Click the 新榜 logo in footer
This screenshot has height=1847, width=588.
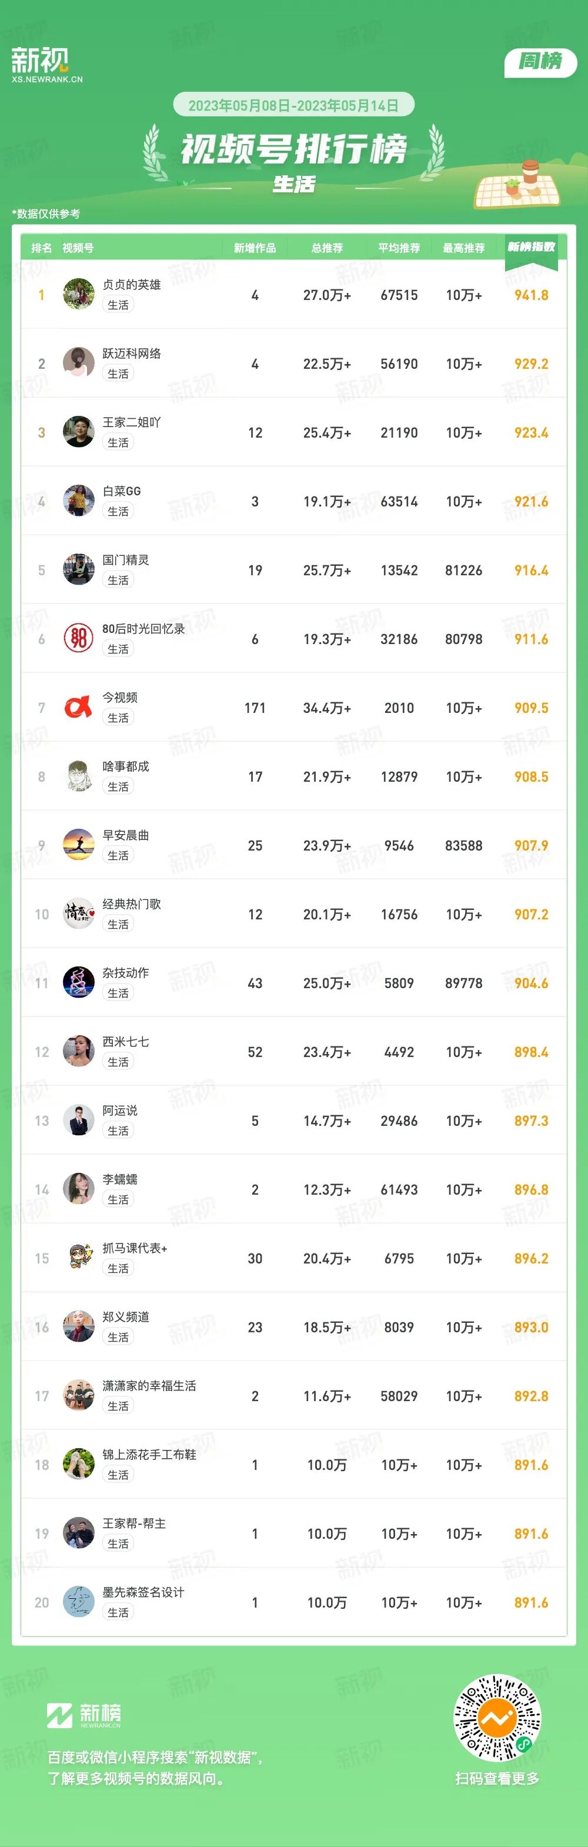(84, 1716)
